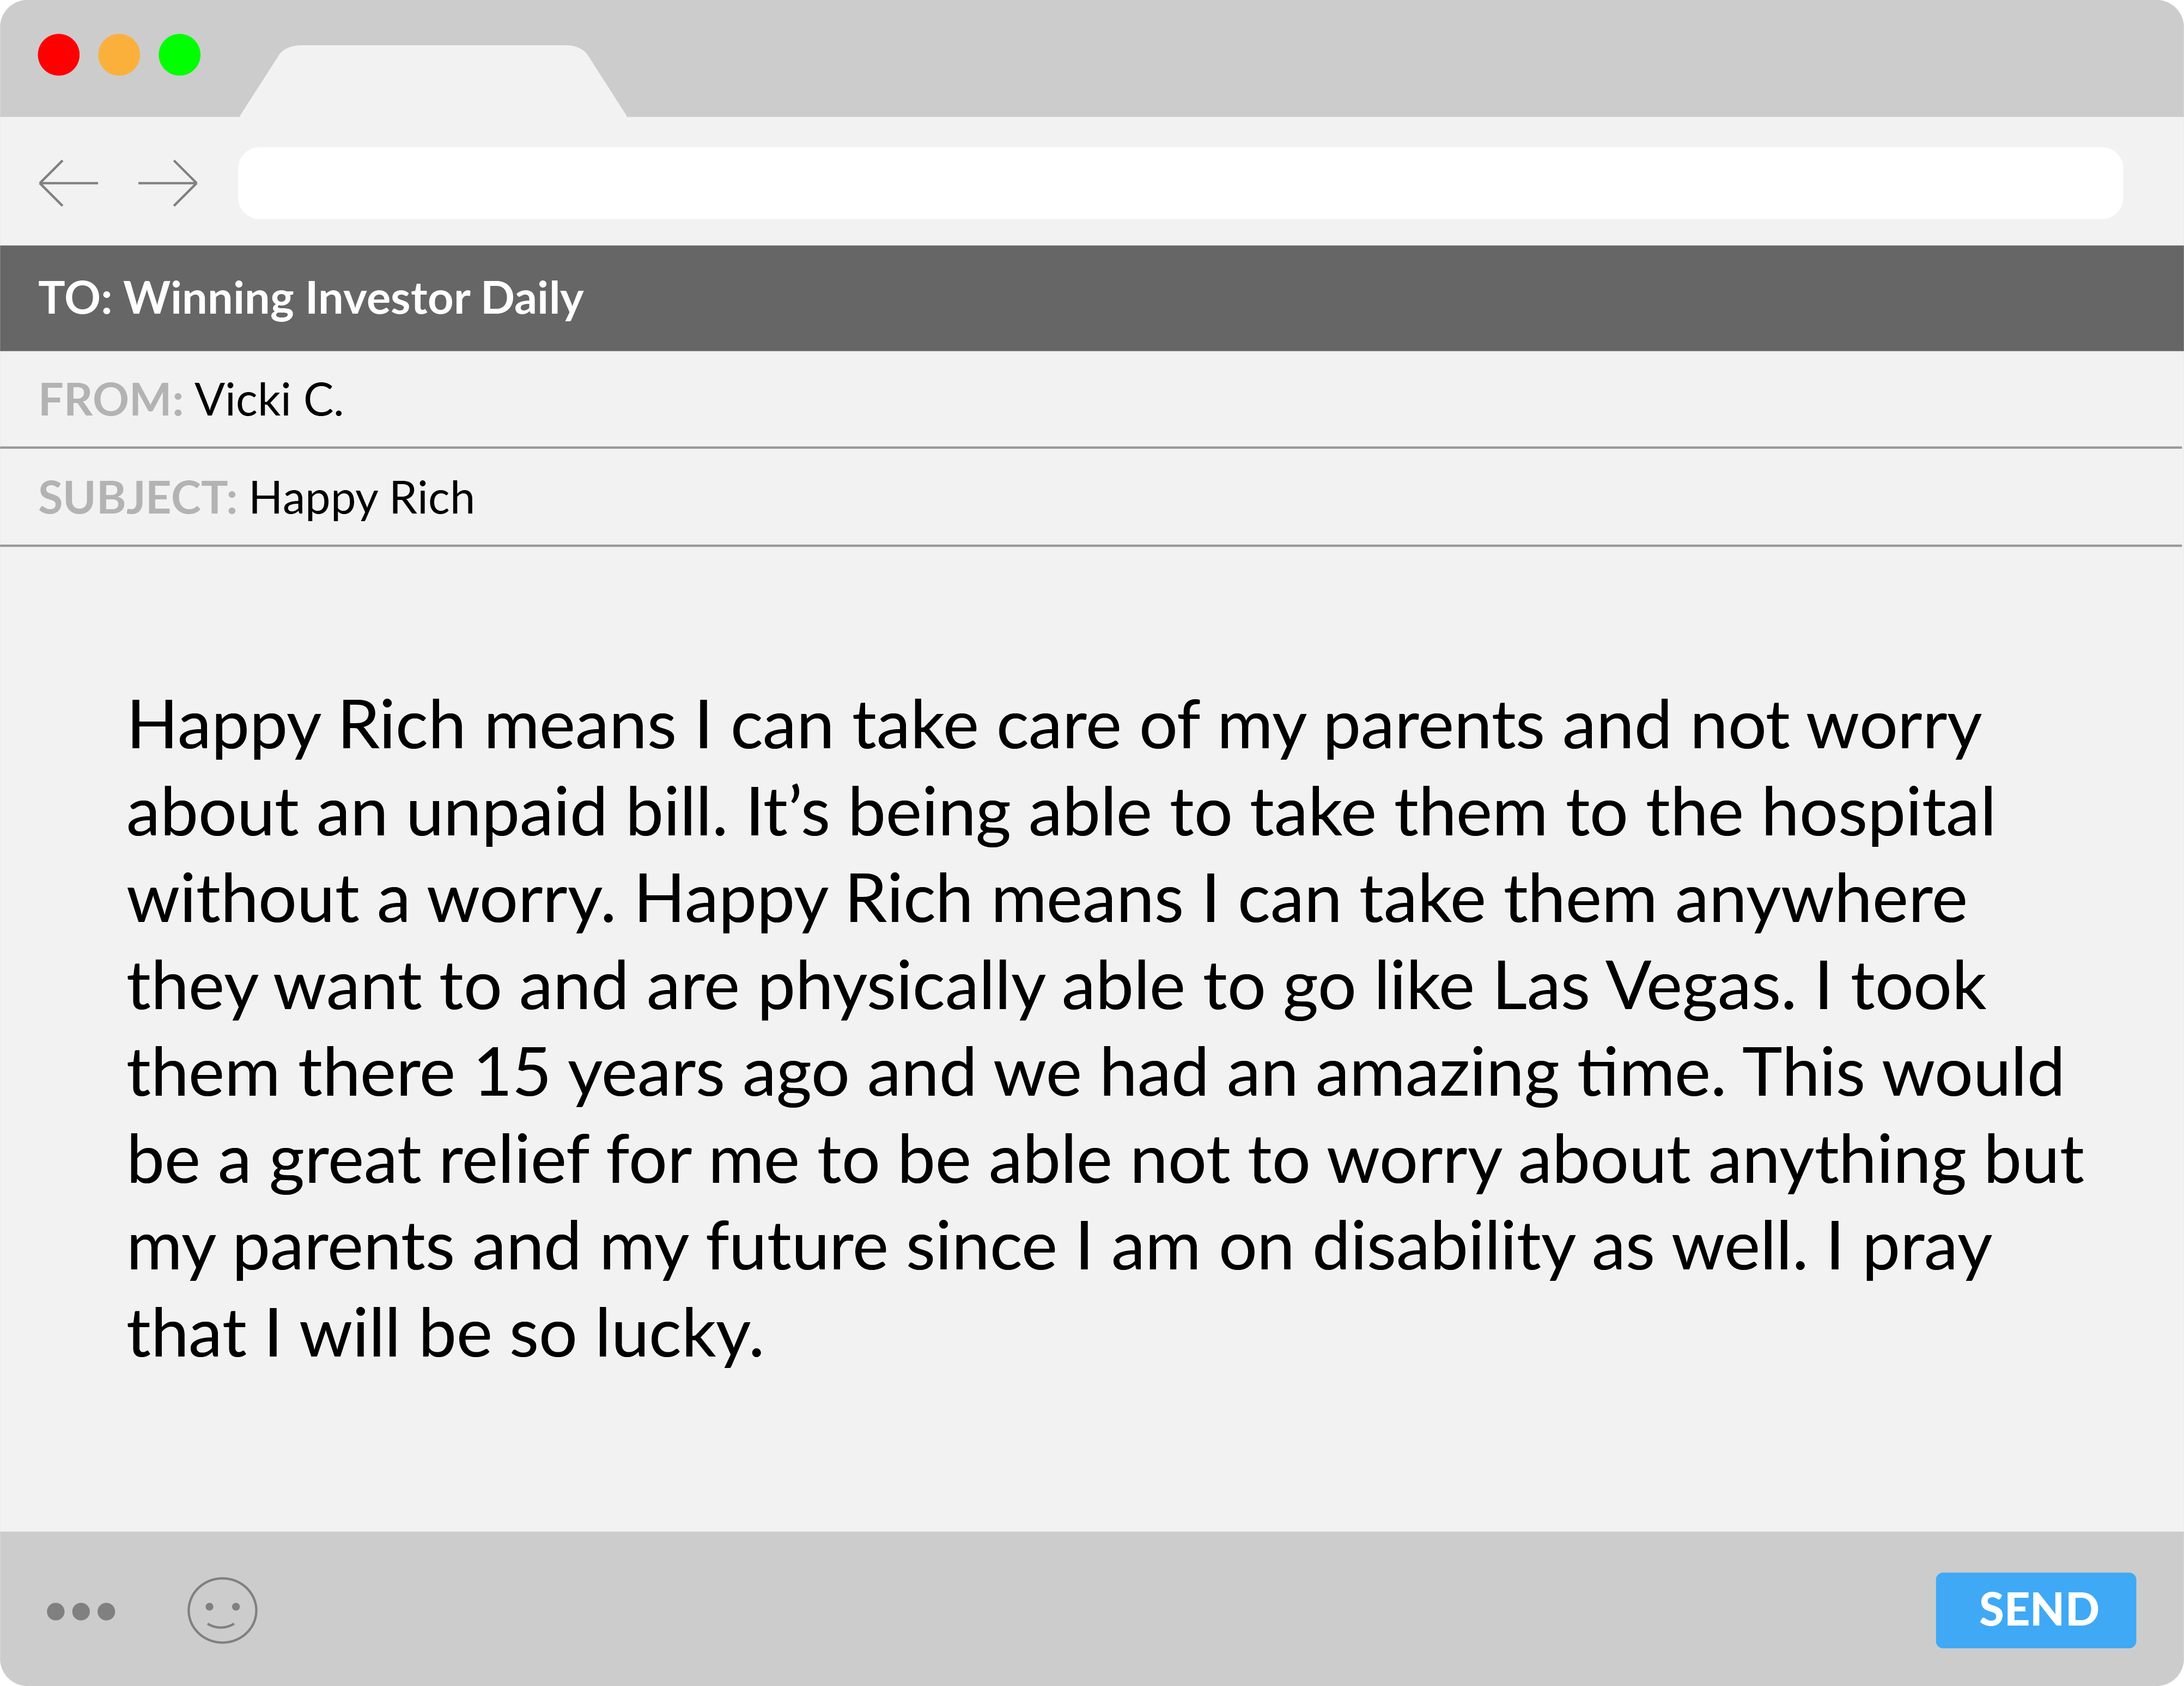Image resolution: width=2184 pixels, height=1686 pixels.
Task: Focus the empty browser address bar
Action: point(1180,184)
